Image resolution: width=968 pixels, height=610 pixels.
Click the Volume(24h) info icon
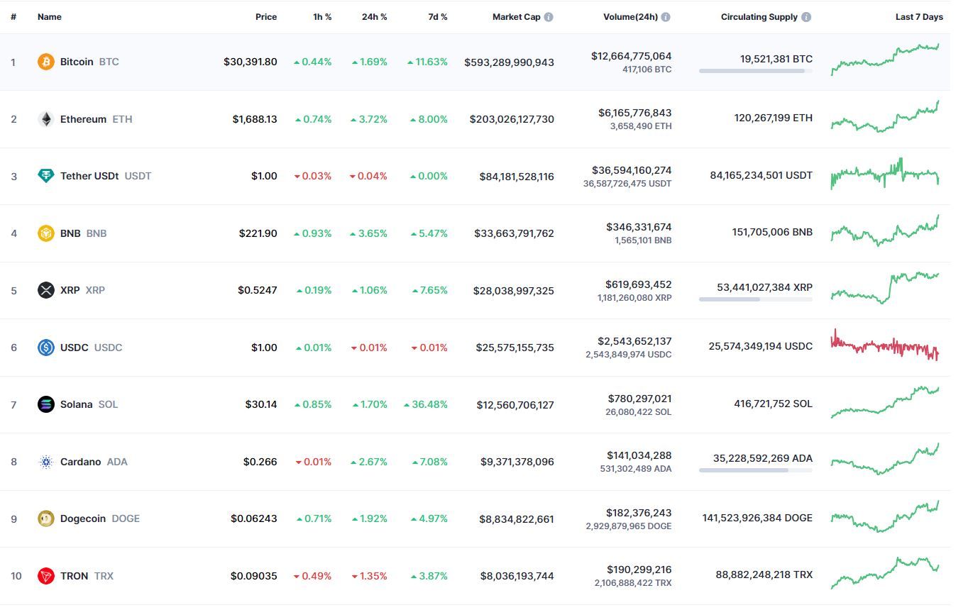665,17
